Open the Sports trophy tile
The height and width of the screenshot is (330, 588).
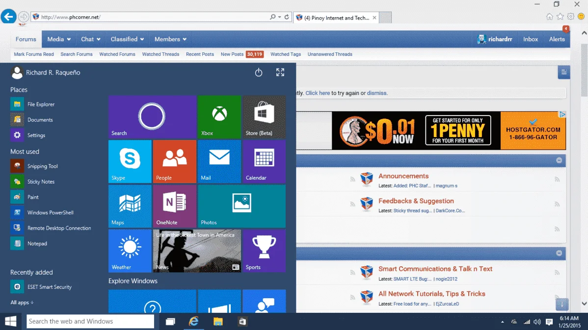264,251
